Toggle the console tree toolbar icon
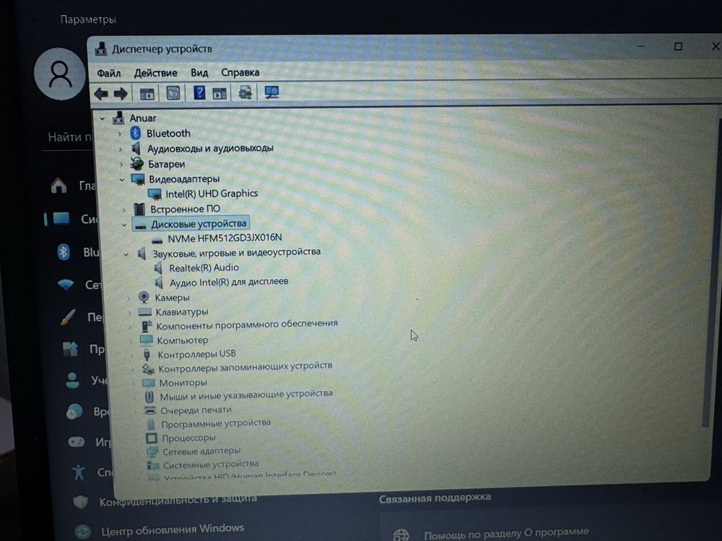The height and width of the screenshot is (541, 722). pyautogui.click(x=147, y=94)
